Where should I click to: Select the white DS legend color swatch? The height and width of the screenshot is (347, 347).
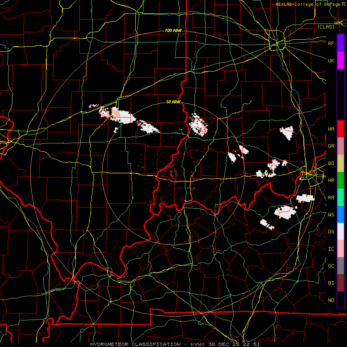[x=340, y=231]
